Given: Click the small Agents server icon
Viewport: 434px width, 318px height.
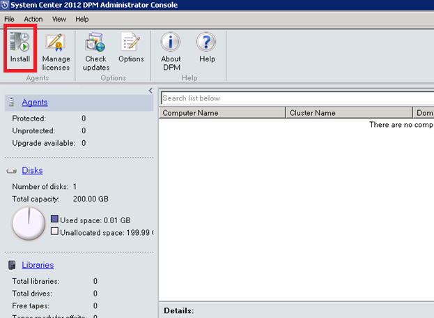Looking at the screenshot, I should (11, 103).
